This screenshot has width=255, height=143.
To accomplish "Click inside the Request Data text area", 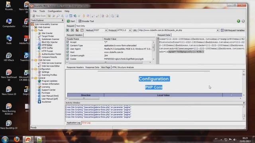I will pyautogui.click(x=202, y=50).
